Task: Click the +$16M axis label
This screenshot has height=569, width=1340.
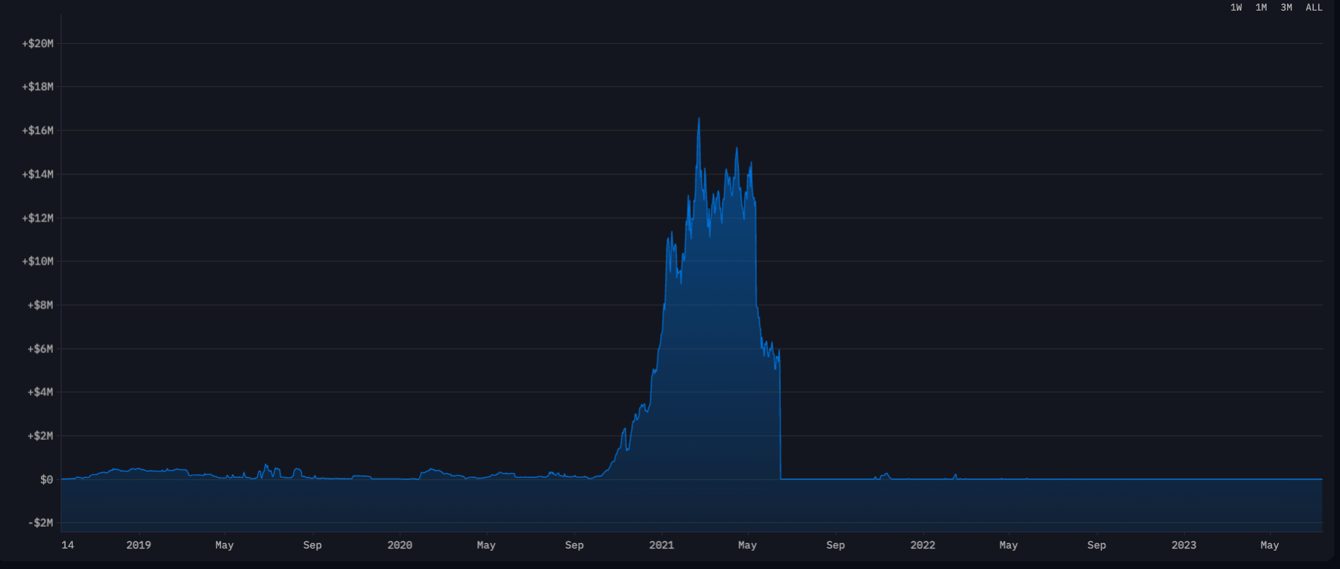Action: (37, 131)
